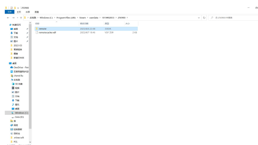Click userdata breadcrumb segment
Viewport: 258px width, 145px height.
[x=94, y=18]
